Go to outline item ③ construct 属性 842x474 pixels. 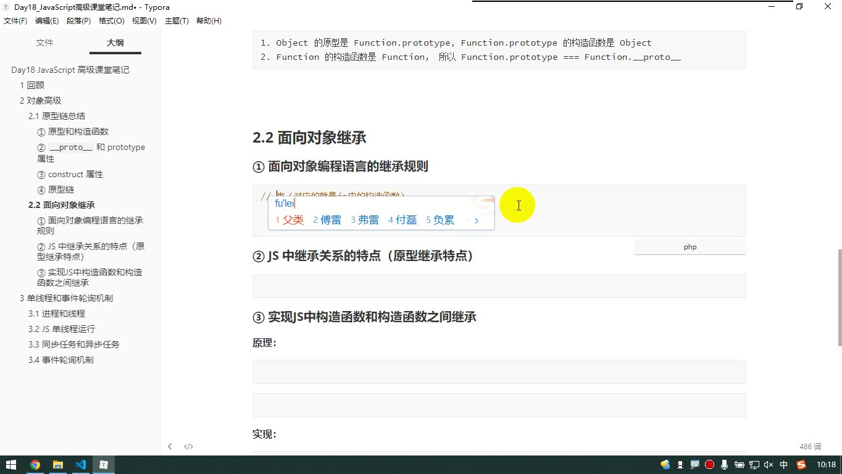coord(70,174)
